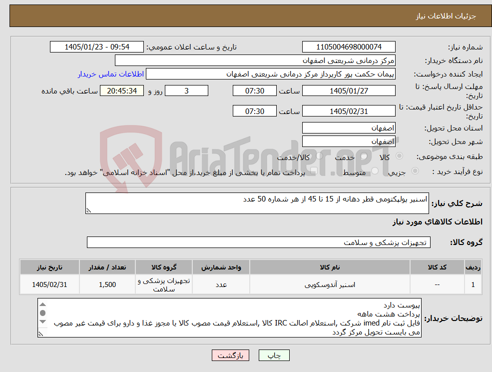
Task: Click delivery province field اصفهان
Action: (349, 128)
